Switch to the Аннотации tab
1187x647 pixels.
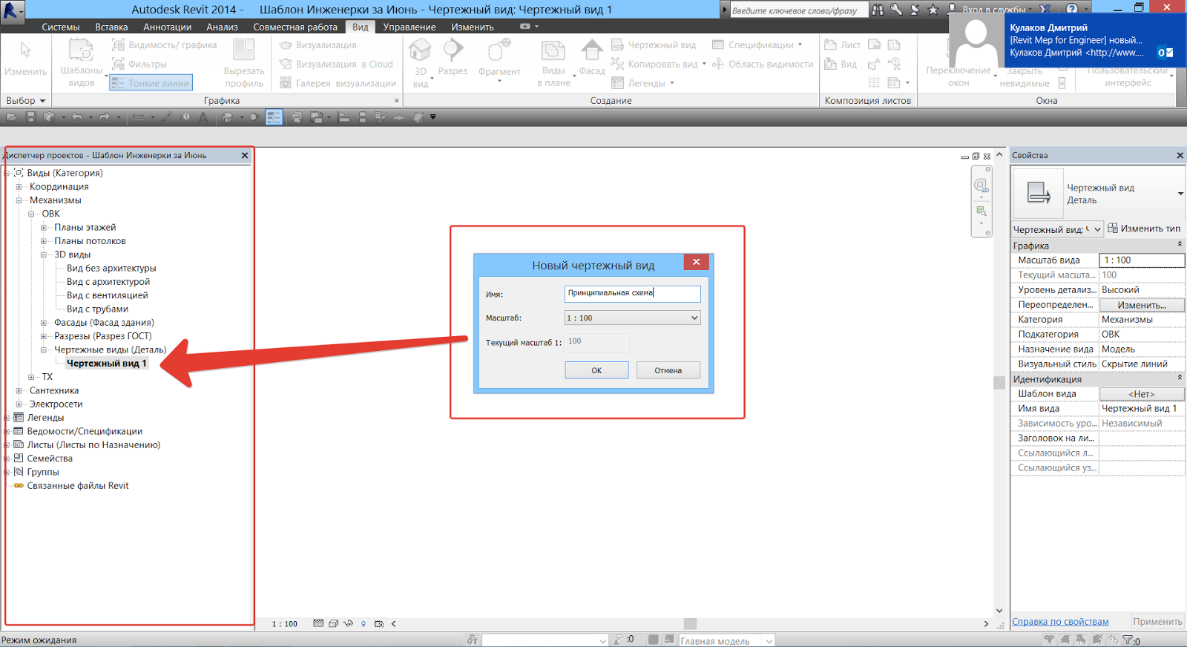pos(167,27)
